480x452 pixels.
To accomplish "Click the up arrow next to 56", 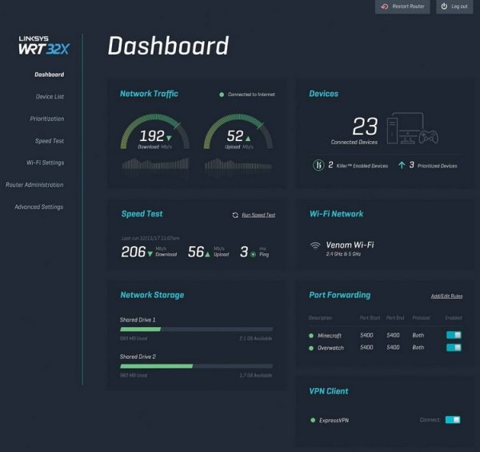I will (x=207, y=253).
